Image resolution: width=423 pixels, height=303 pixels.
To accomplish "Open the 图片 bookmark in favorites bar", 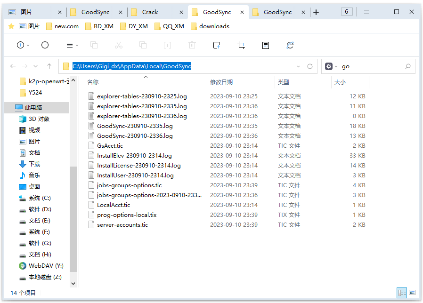I will tap(29, 26).
